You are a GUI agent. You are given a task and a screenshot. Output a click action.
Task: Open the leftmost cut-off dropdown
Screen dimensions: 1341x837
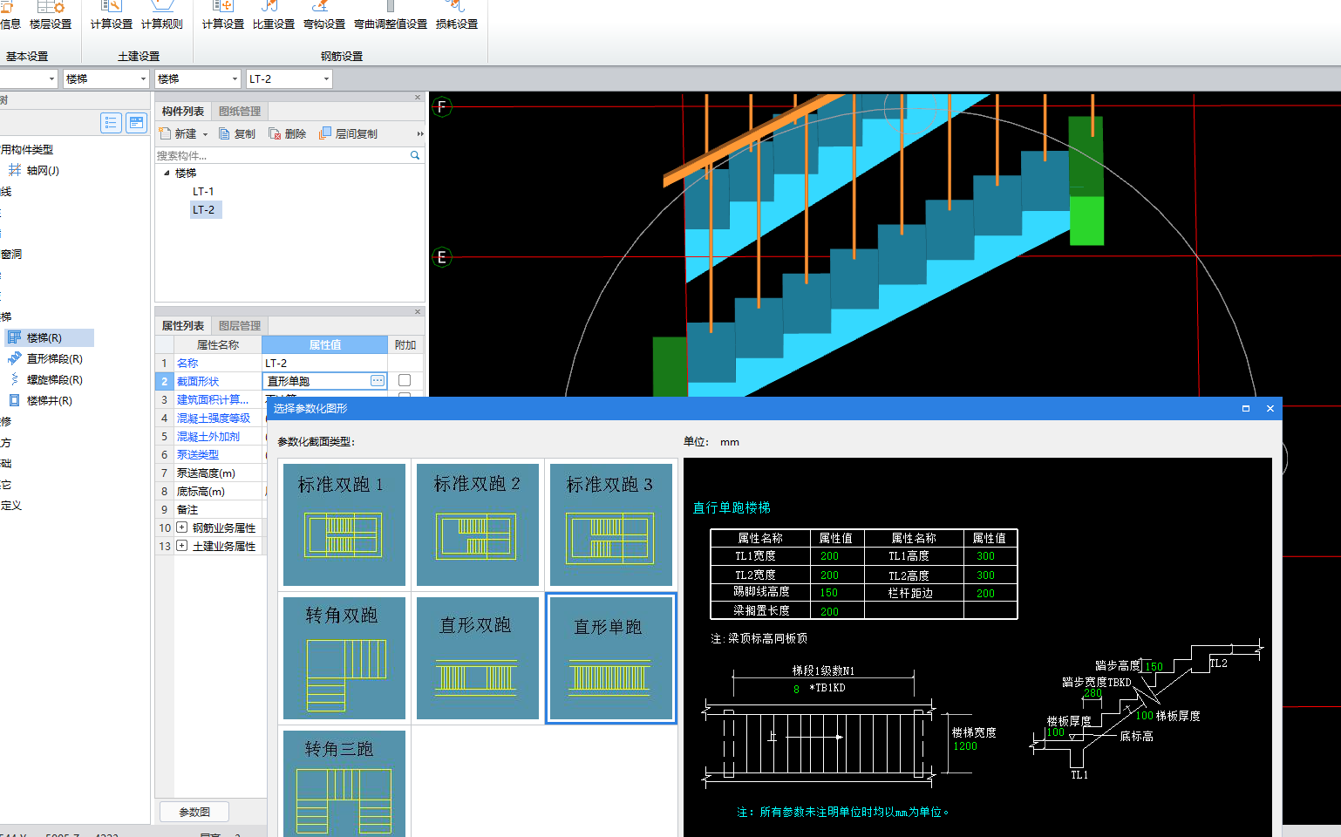pyautogui.click(x=51, y=78)
